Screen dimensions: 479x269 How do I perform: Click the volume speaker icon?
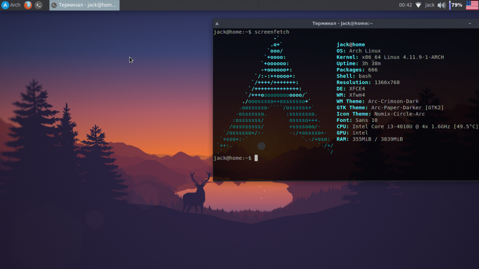point(441,5)
